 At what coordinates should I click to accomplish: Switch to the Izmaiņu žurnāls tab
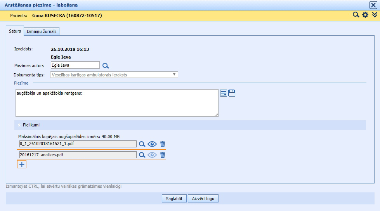[x=42, y=31]
